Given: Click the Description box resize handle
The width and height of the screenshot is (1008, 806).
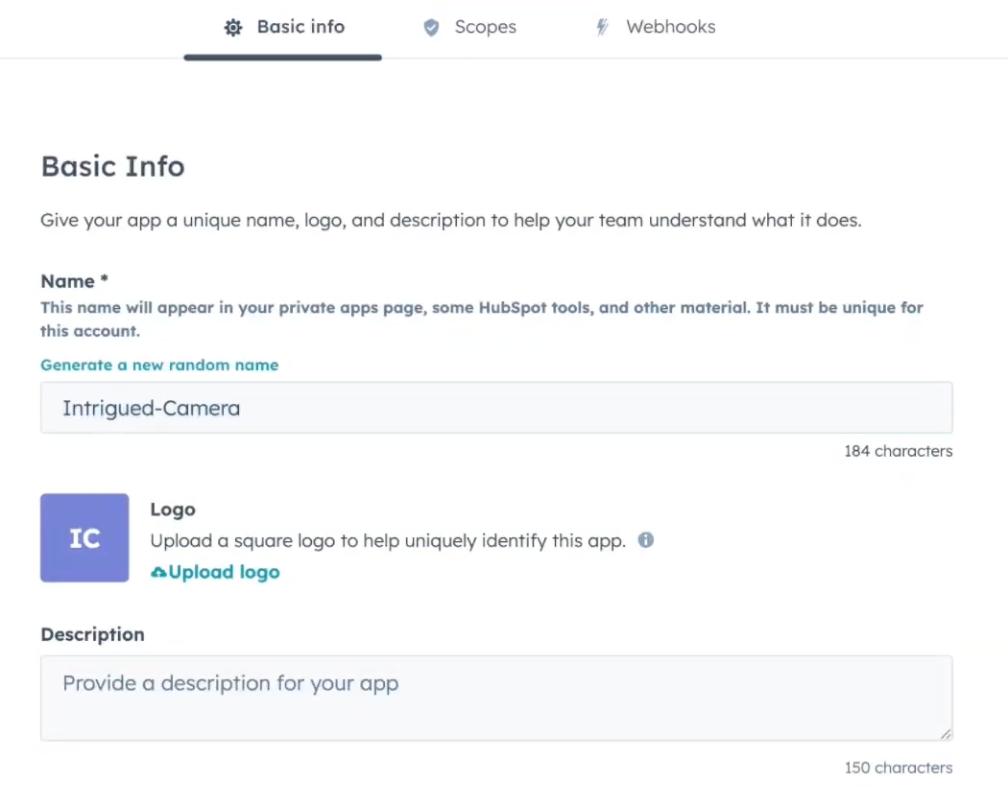Looking at the screenshot, I should pos(946,734).
